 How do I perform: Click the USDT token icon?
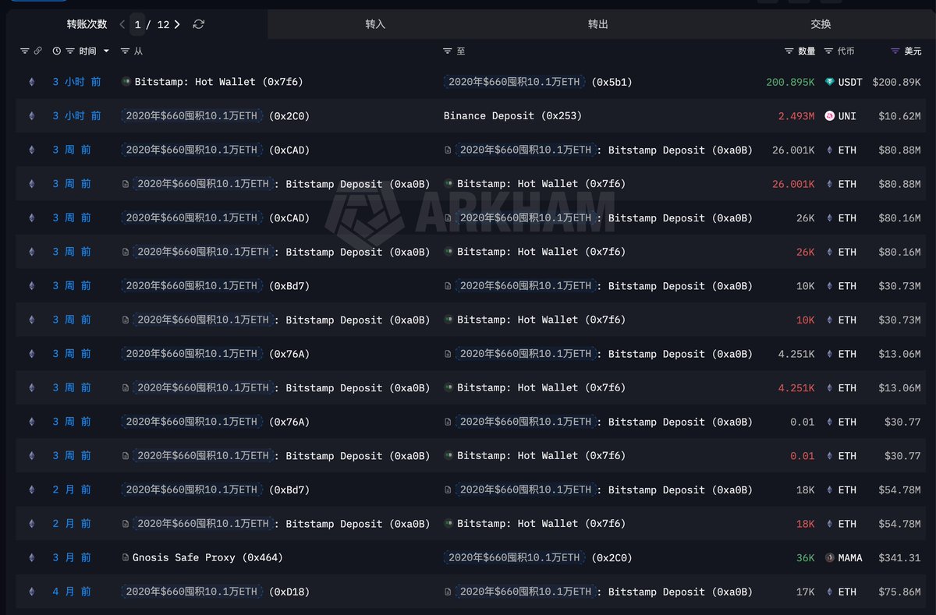829,82
